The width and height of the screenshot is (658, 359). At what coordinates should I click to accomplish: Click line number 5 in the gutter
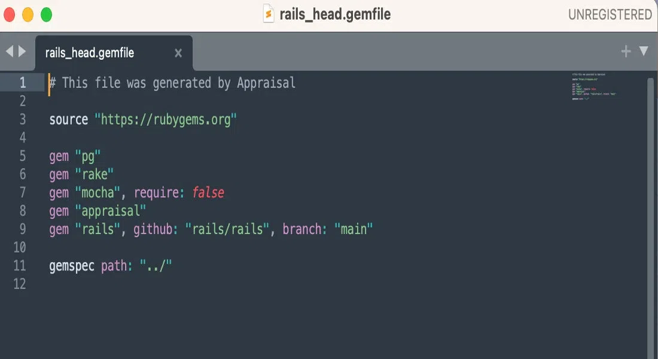click(23, 156)
